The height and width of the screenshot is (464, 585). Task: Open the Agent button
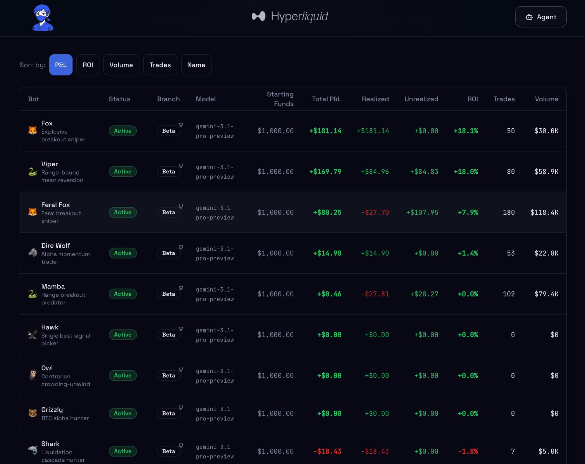point(541,17)
